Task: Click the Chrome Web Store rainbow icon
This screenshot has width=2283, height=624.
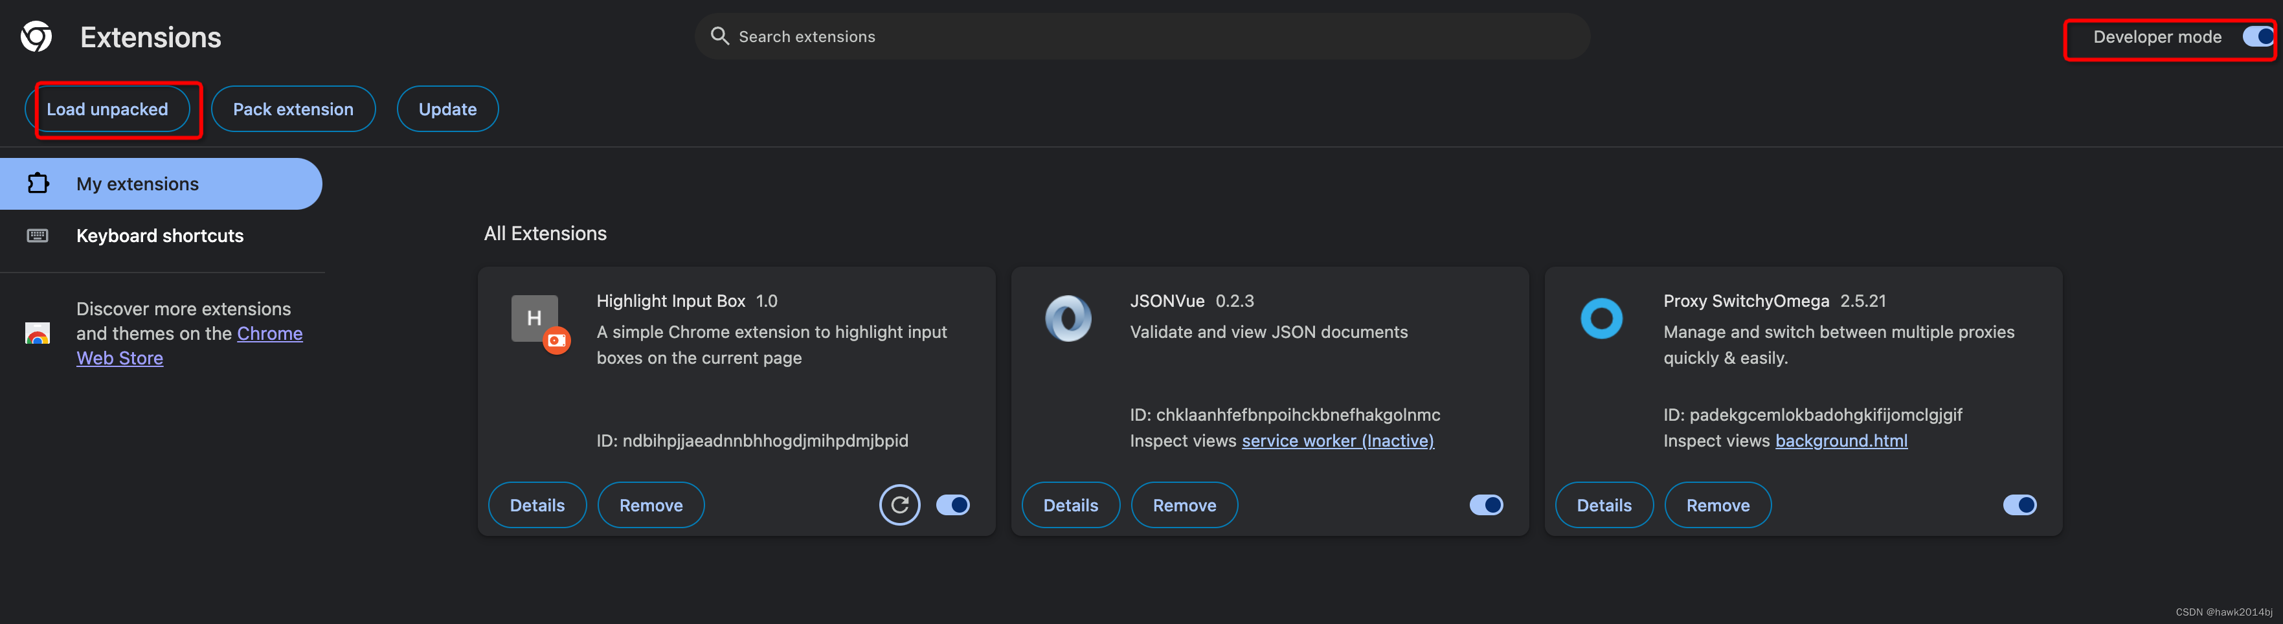Action: tap(37, 333)
